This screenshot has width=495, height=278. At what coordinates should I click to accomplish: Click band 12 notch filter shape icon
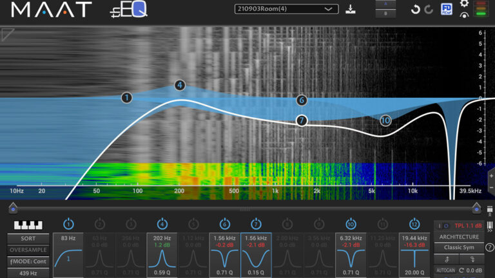coord(414,259)
